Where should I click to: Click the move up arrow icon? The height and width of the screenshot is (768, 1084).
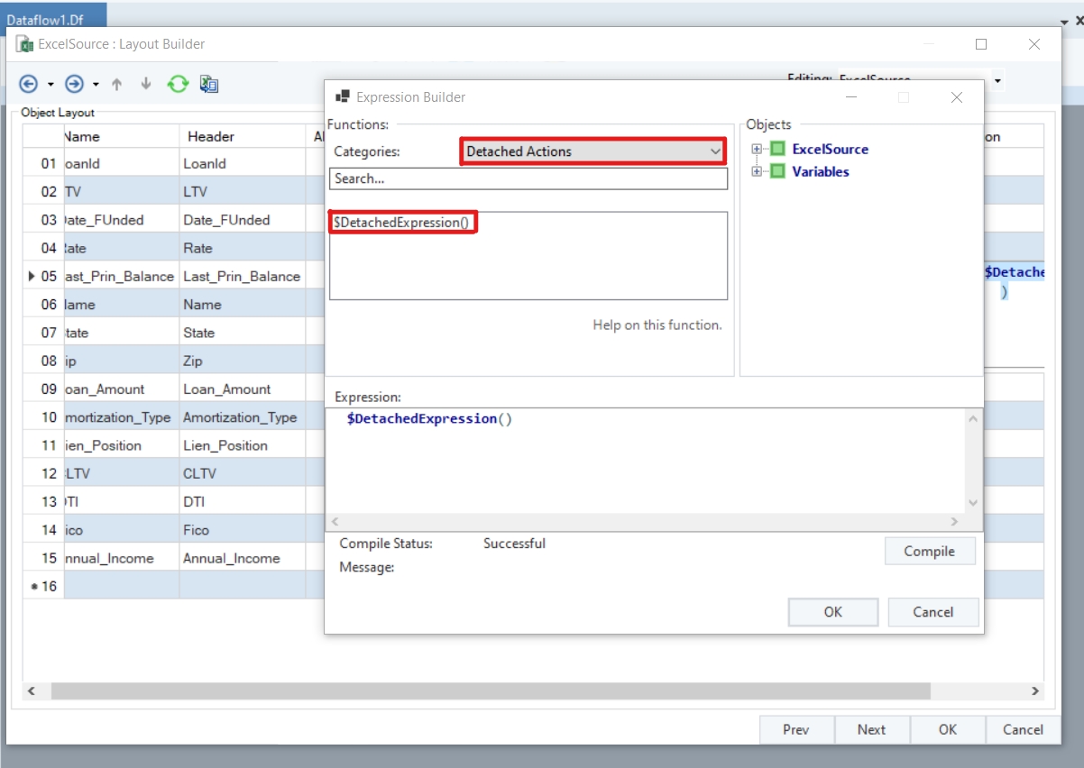116,84
